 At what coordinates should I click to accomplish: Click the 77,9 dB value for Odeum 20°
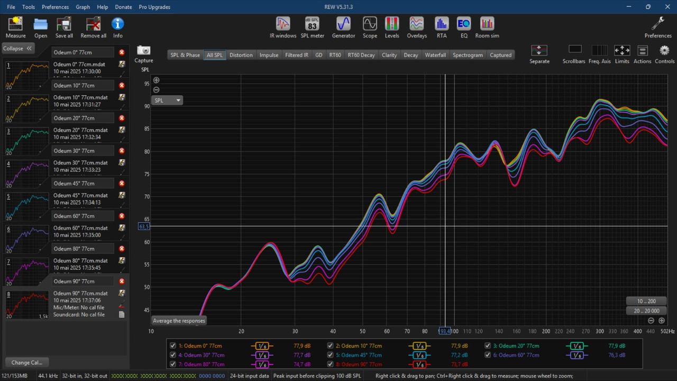tap(617, 346)
